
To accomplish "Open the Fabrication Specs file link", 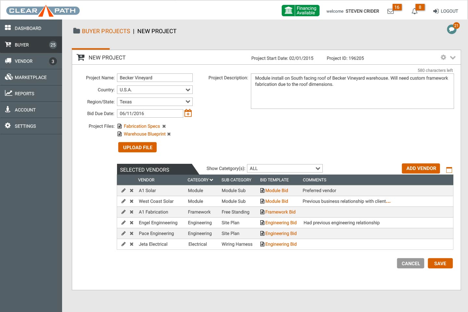I will point(142,126).
